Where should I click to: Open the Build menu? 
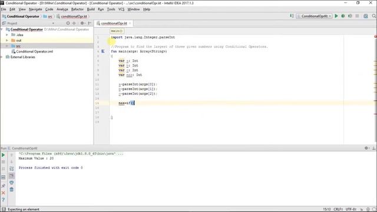coord(91,9)
